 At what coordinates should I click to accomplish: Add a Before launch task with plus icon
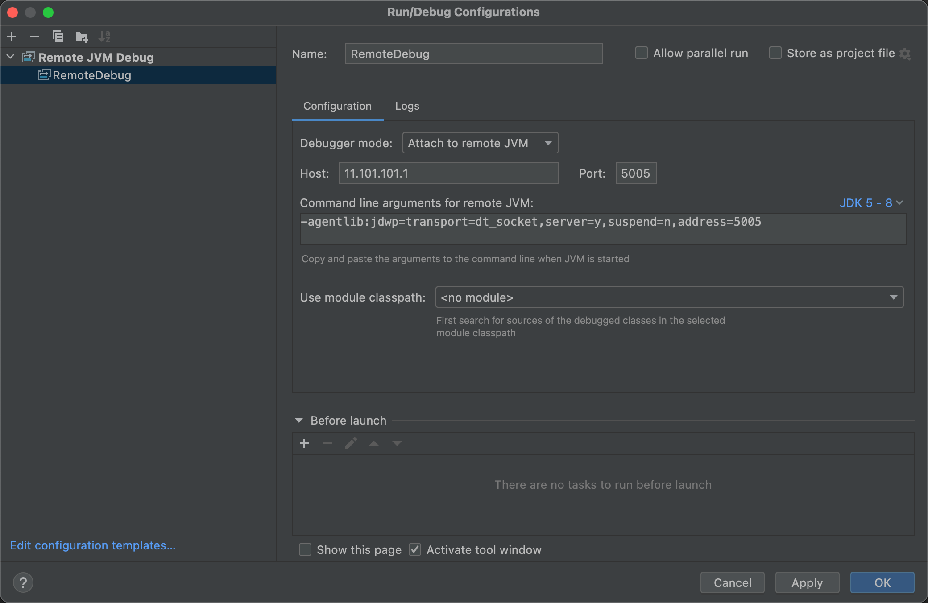pyautogui.click(x=304, y=443)
